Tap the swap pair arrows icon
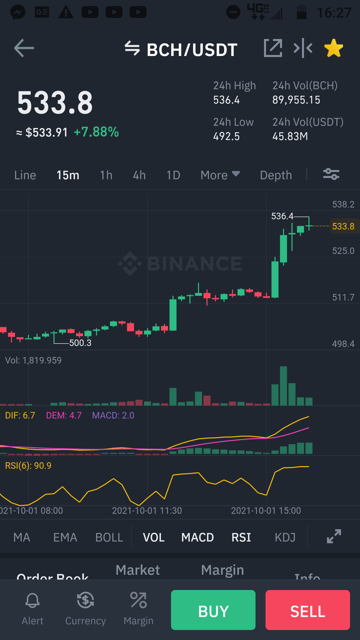Viewport: 360px width, 640px height. [132, 48]
